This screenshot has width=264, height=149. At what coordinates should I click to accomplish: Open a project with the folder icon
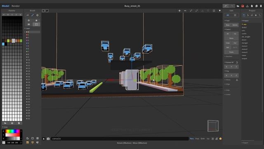(238, 6)
